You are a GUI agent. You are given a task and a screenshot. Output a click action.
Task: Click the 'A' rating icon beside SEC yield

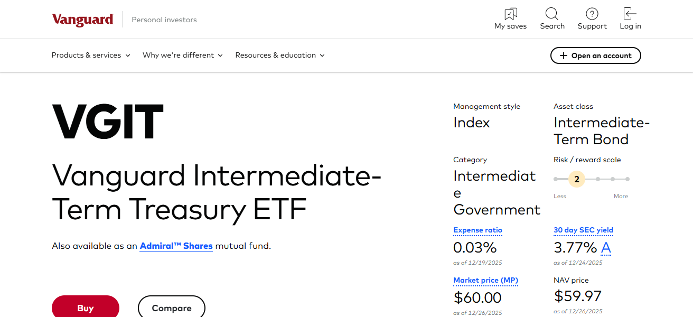(606, 247)
